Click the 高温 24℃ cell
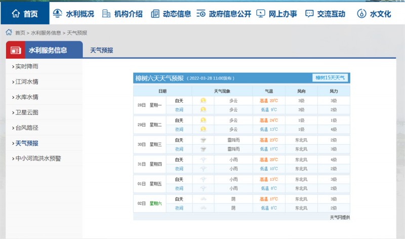Viewport: 405px width, 239px height. (x=269, y=121)
